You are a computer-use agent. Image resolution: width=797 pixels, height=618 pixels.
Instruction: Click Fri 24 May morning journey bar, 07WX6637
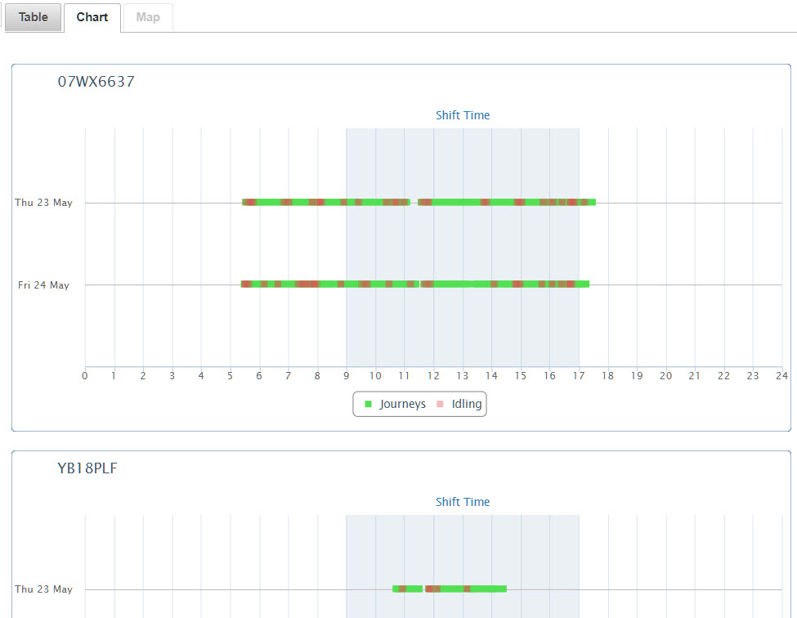330,284
